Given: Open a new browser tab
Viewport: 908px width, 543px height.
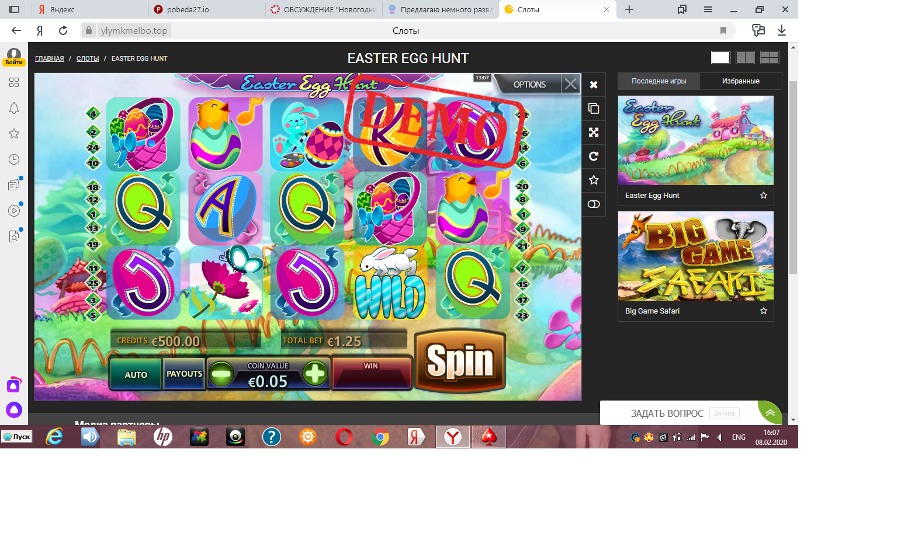Looking at the screenshot, I should tap(629, 9).
